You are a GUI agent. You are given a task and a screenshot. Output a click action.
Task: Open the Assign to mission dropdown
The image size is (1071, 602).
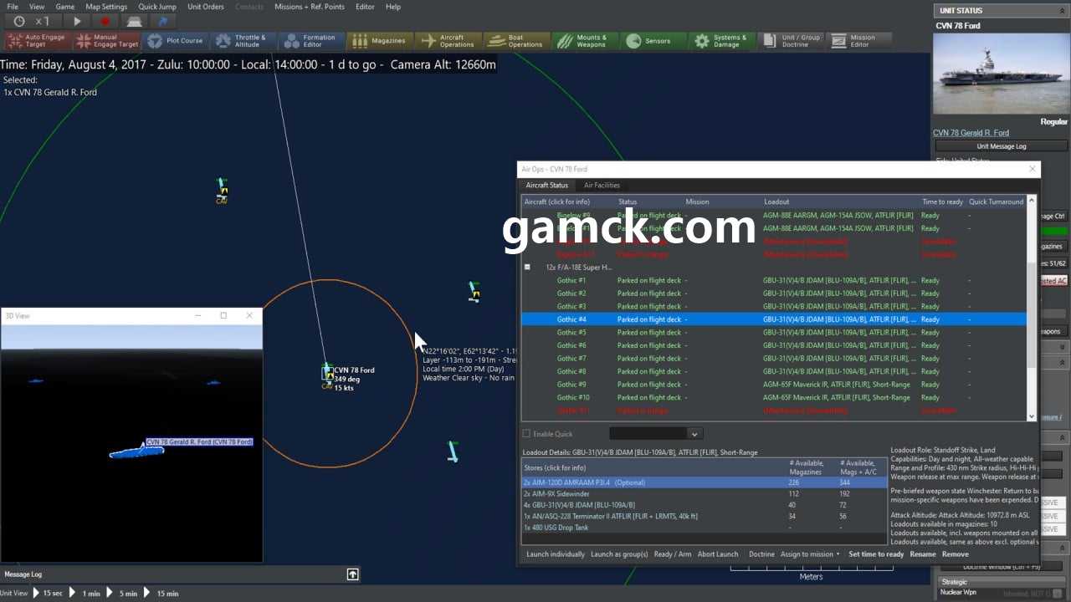click(x=810, y=554)
